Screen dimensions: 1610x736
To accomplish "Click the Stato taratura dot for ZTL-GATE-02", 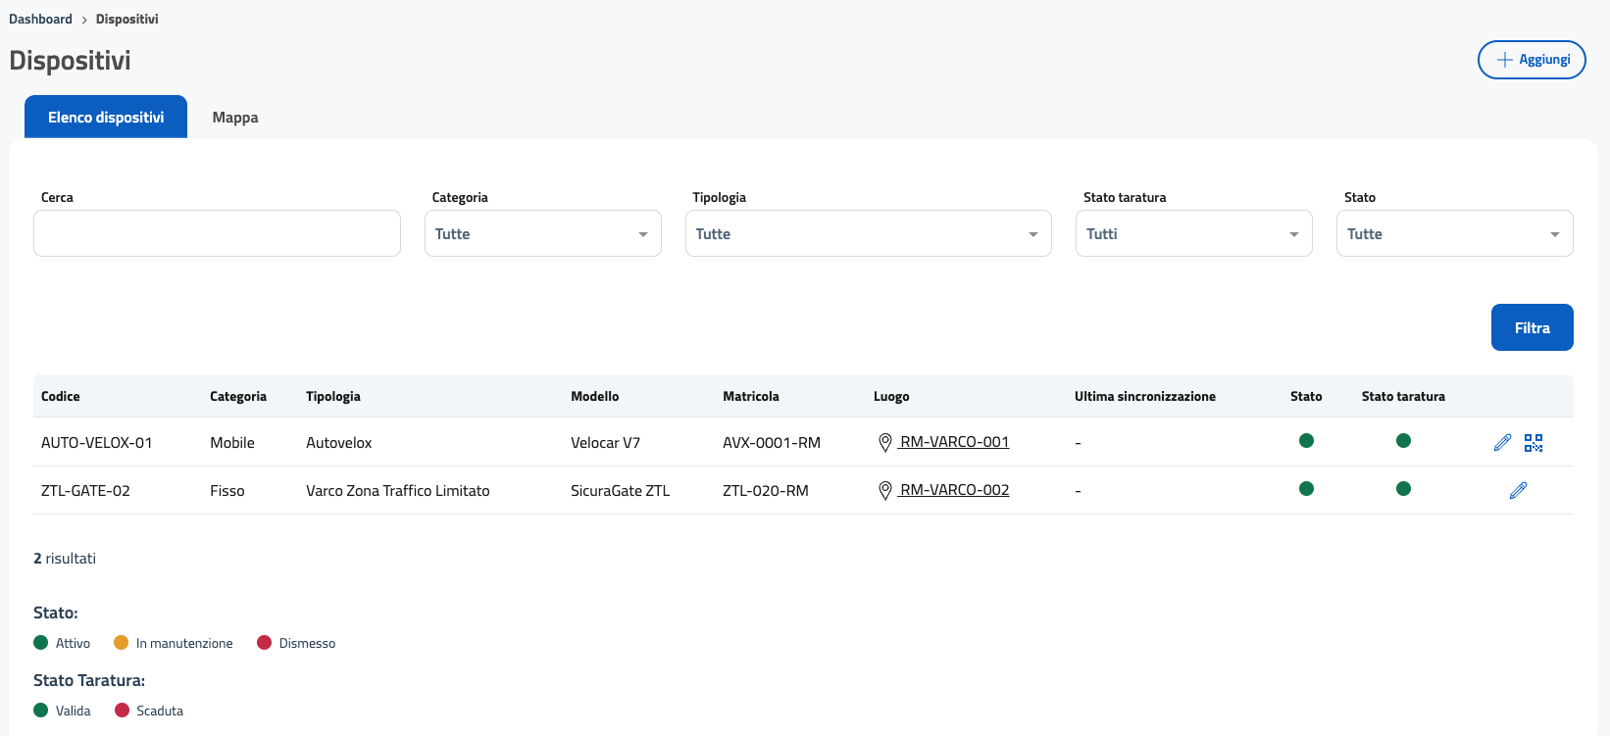I will click(x=1403, y=489).
